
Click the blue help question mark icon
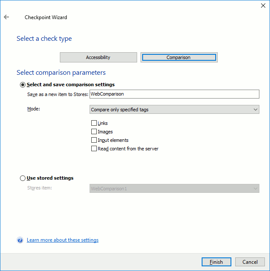[20, 240]
